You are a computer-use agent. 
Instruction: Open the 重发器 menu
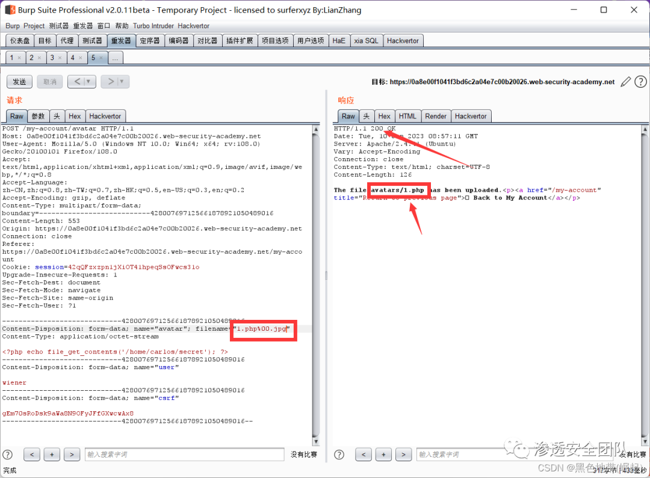(x=83, y=26)
